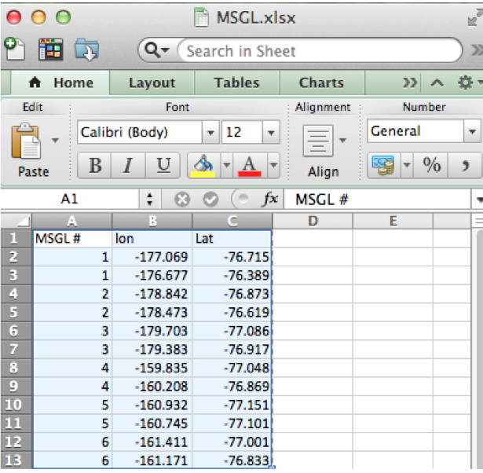483x473 pixels.
Task: Click the ribbon settings gear icon
Action: [465, 82]
